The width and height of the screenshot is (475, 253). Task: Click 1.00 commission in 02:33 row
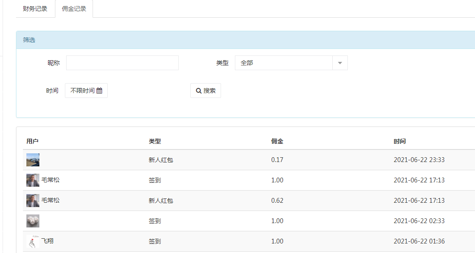click(x=277, y=221)
